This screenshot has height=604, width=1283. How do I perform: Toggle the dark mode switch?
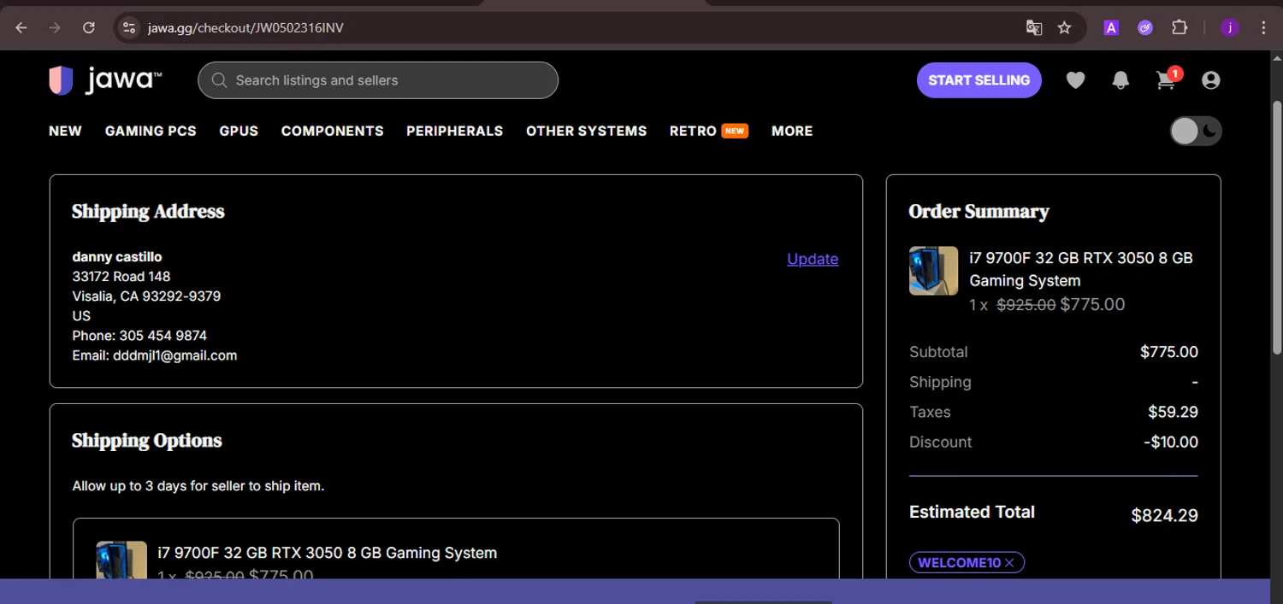point(1196,131)
